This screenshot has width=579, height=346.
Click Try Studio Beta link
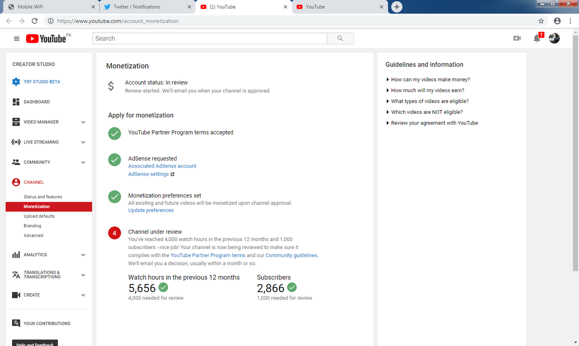tap(42, 82)
